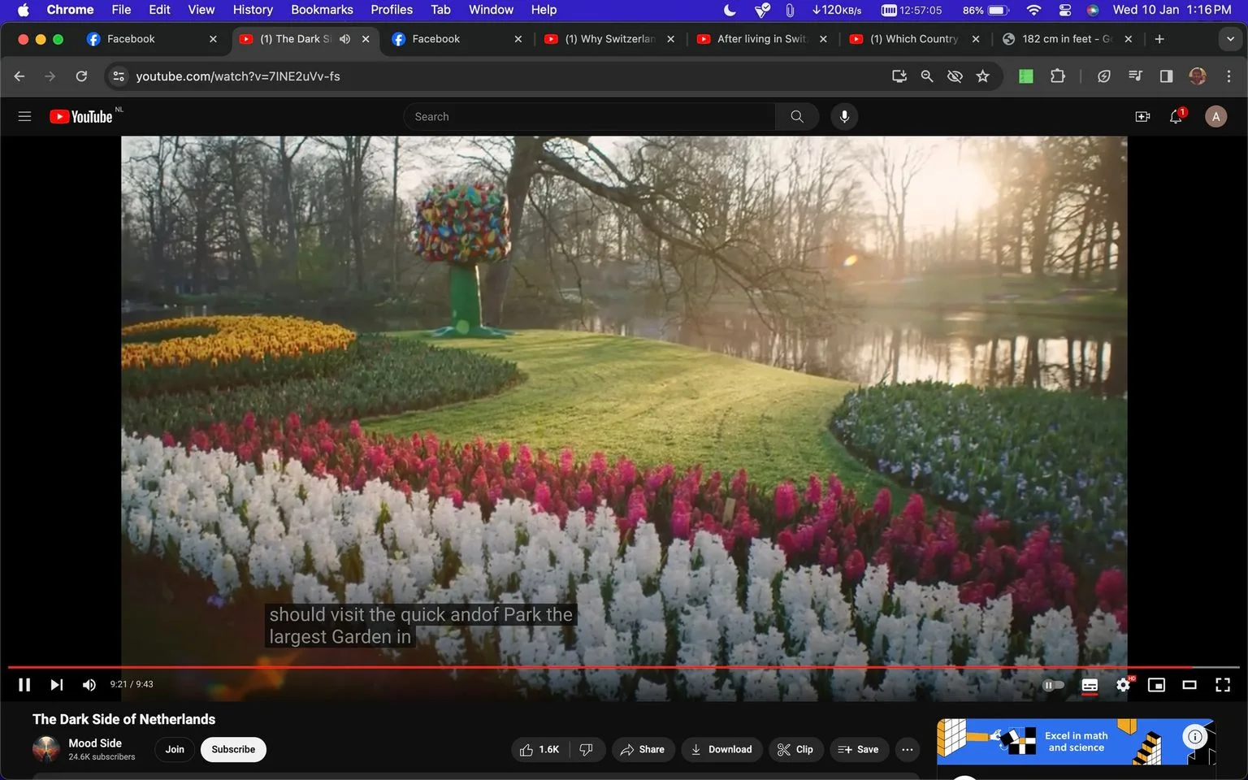Image resolution: width=1248 pixels, height=780 pixels.
Task: Open History menu in menu bar
Action: (x=253, y=10)
